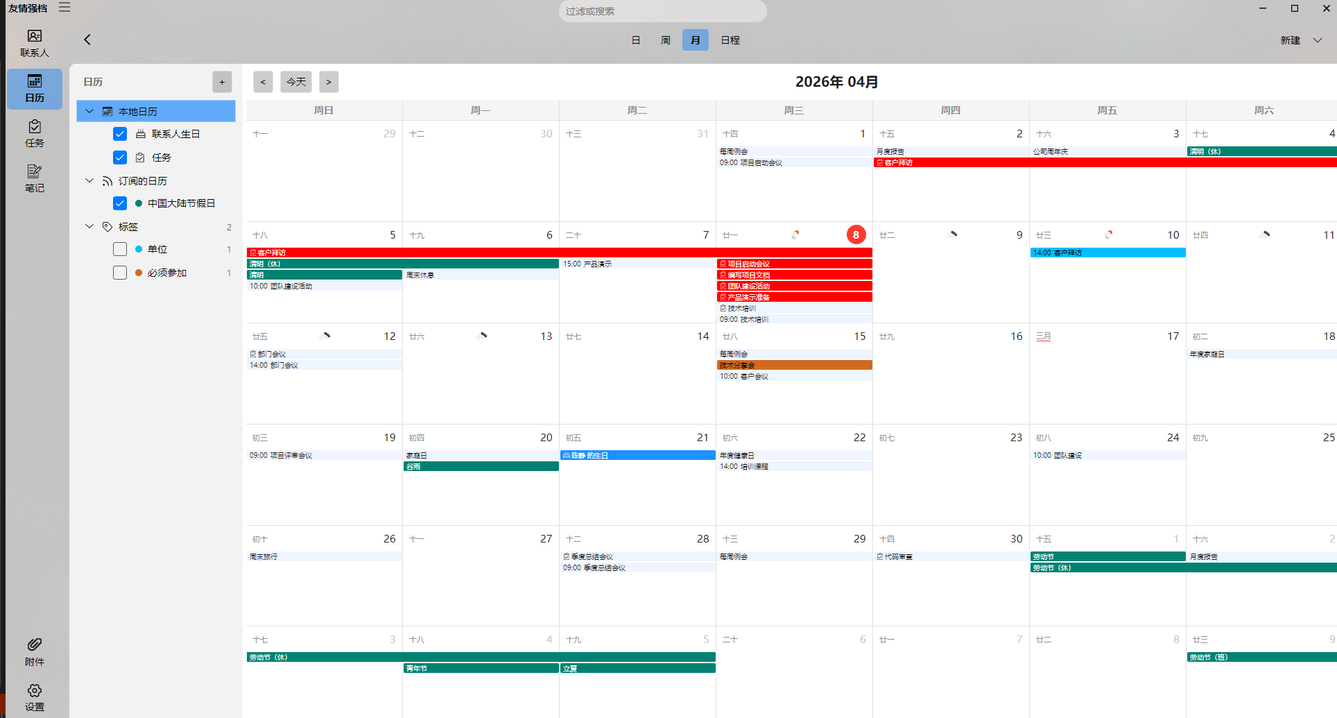Click the orange dot next to 必须参加
The height and width of the screenshot is (718, 1337).
[138, 273]
